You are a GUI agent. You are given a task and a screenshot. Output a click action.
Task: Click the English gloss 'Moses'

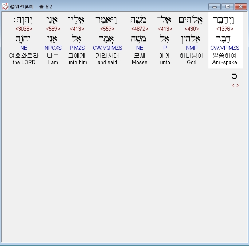[139, 62]
